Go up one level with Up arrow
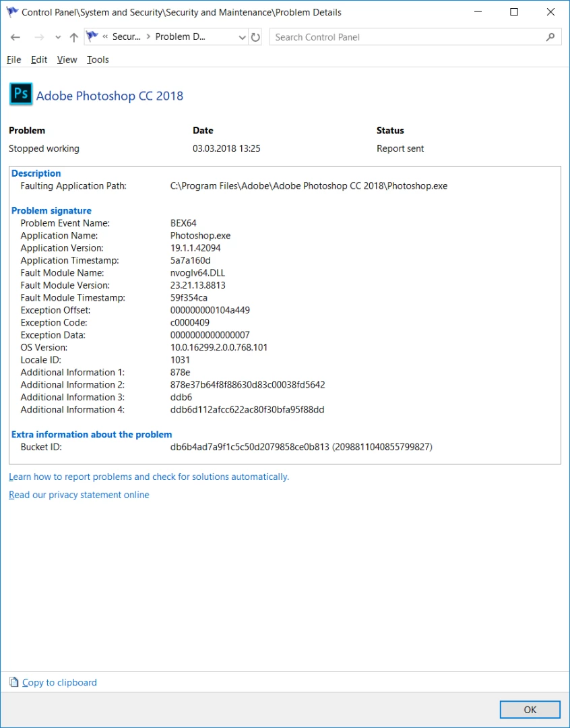The width and height of the screenshot is (570, 728). [74, 38]
